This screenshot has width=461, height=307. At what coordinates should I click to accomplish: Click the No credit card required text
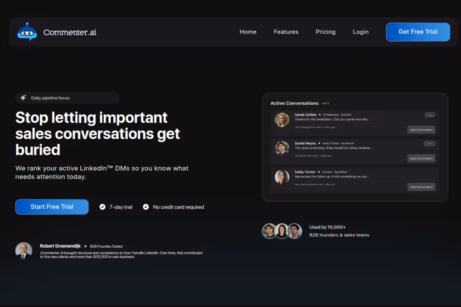(178, 207)
